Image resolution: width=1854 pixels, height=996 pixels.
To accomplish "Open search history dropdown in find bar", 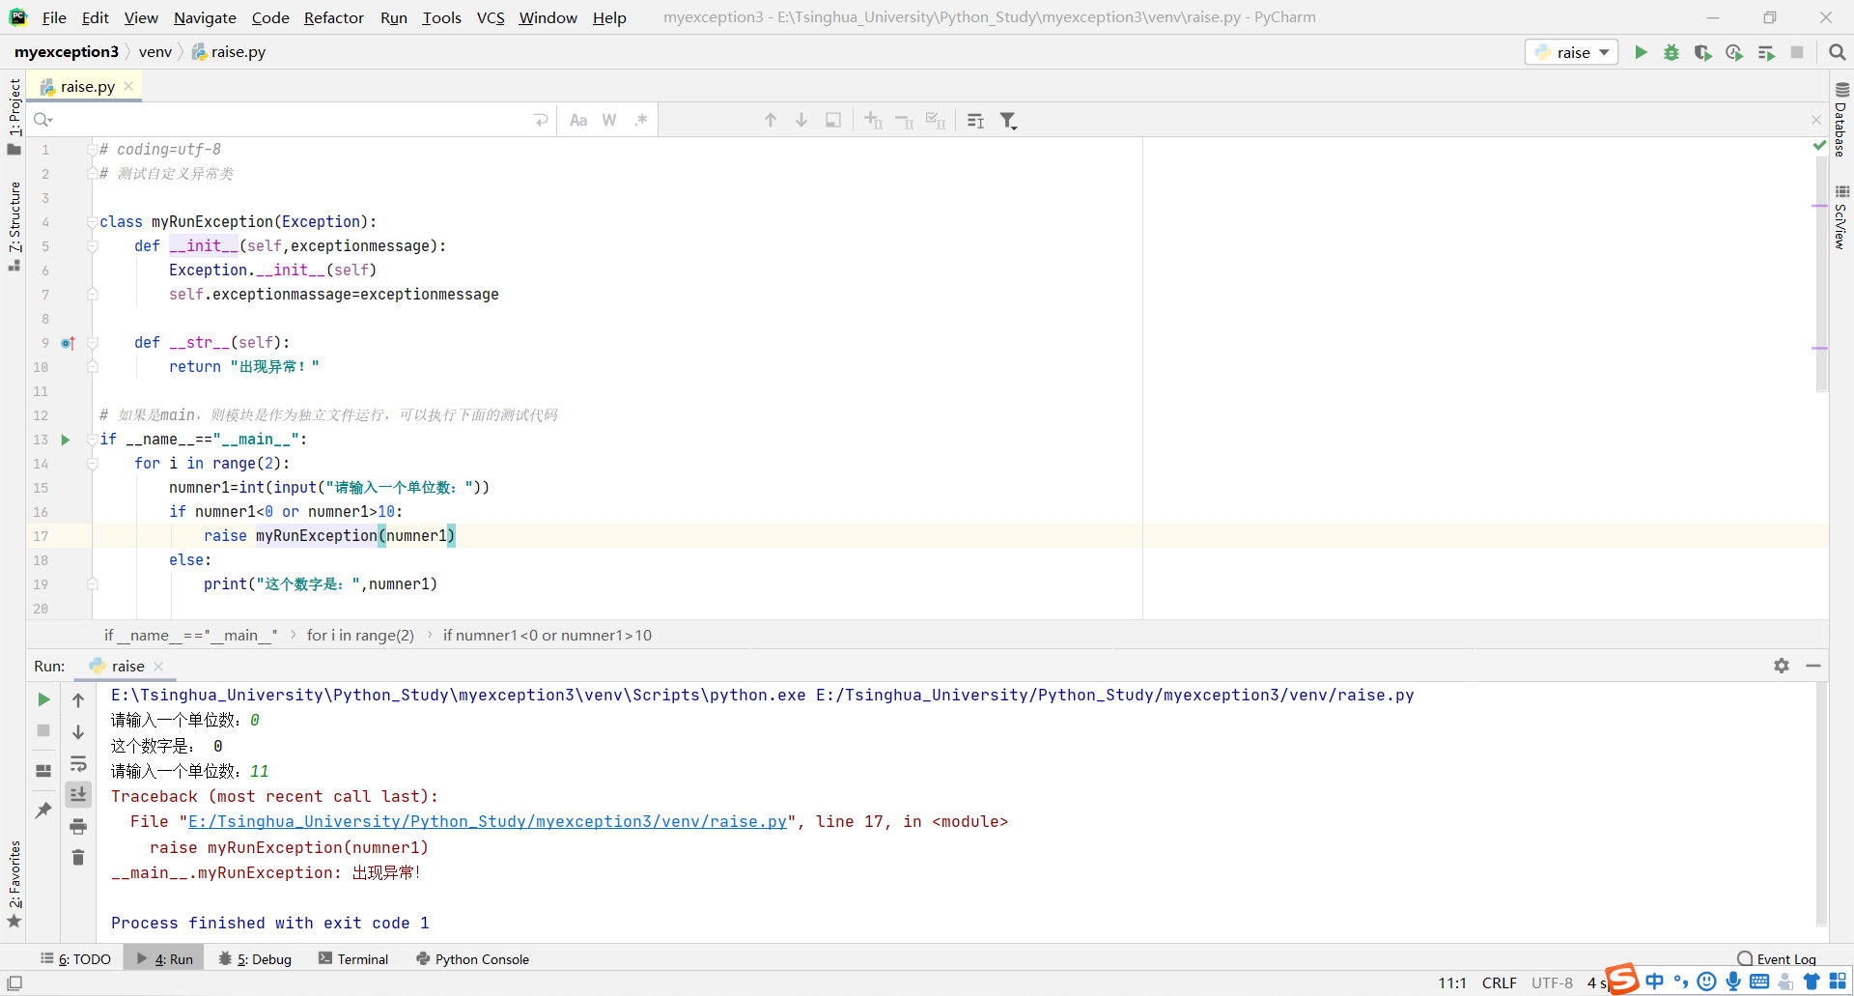I will (42, 120).
